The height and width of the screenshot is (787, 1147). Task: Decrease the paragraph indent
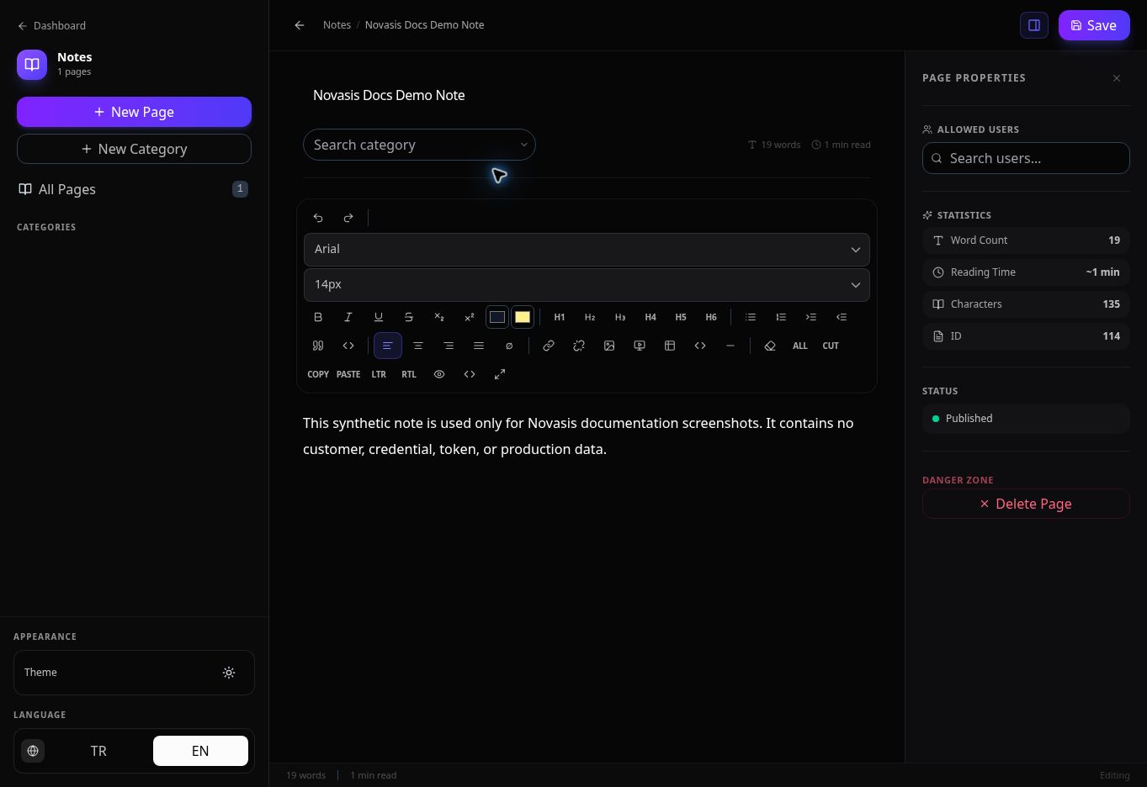point(842,317)
